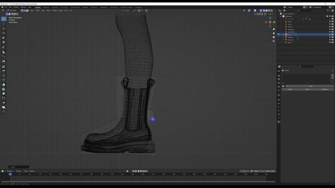
Task: Click the current frame number field
Action: 244,171
